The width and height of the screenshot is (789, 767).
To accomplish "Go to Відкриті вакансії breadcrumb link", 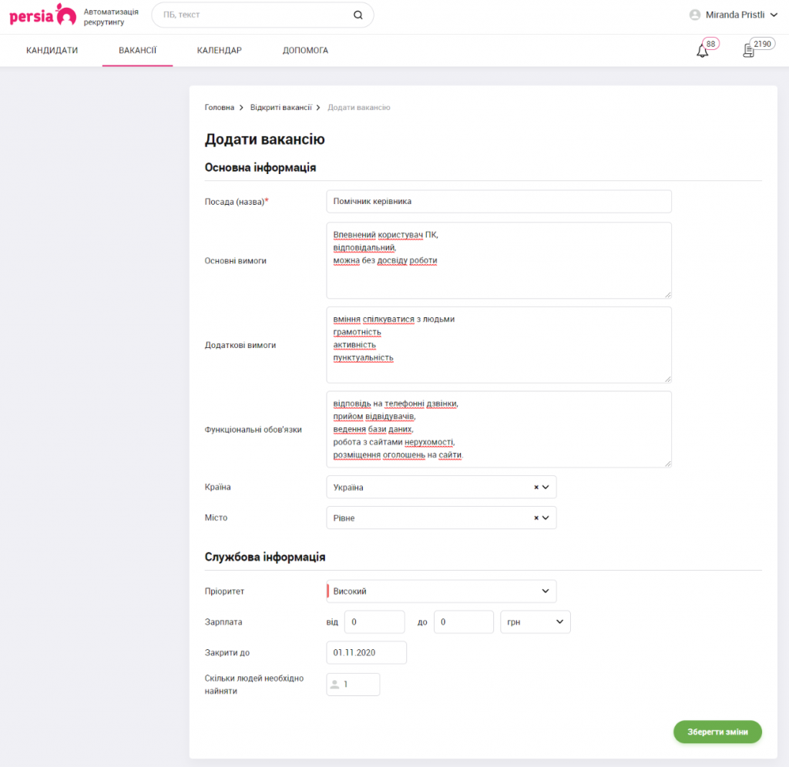I will 280,108.
